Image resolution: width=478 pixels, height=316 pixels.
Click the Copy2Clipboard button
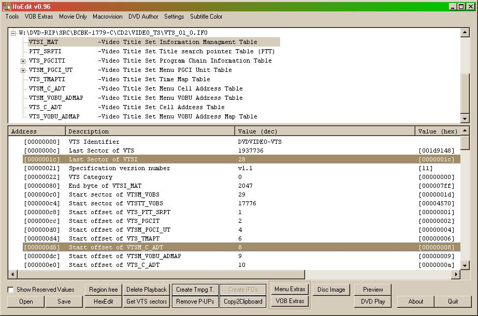click(x=243, y=302)
